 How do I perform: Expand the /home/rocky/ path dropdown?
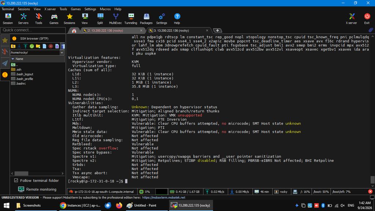[62, 53]
